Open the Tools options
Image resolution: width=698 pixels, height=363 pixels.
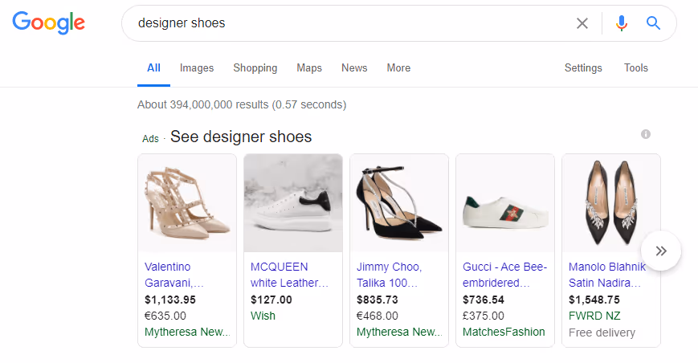point(635,68)
